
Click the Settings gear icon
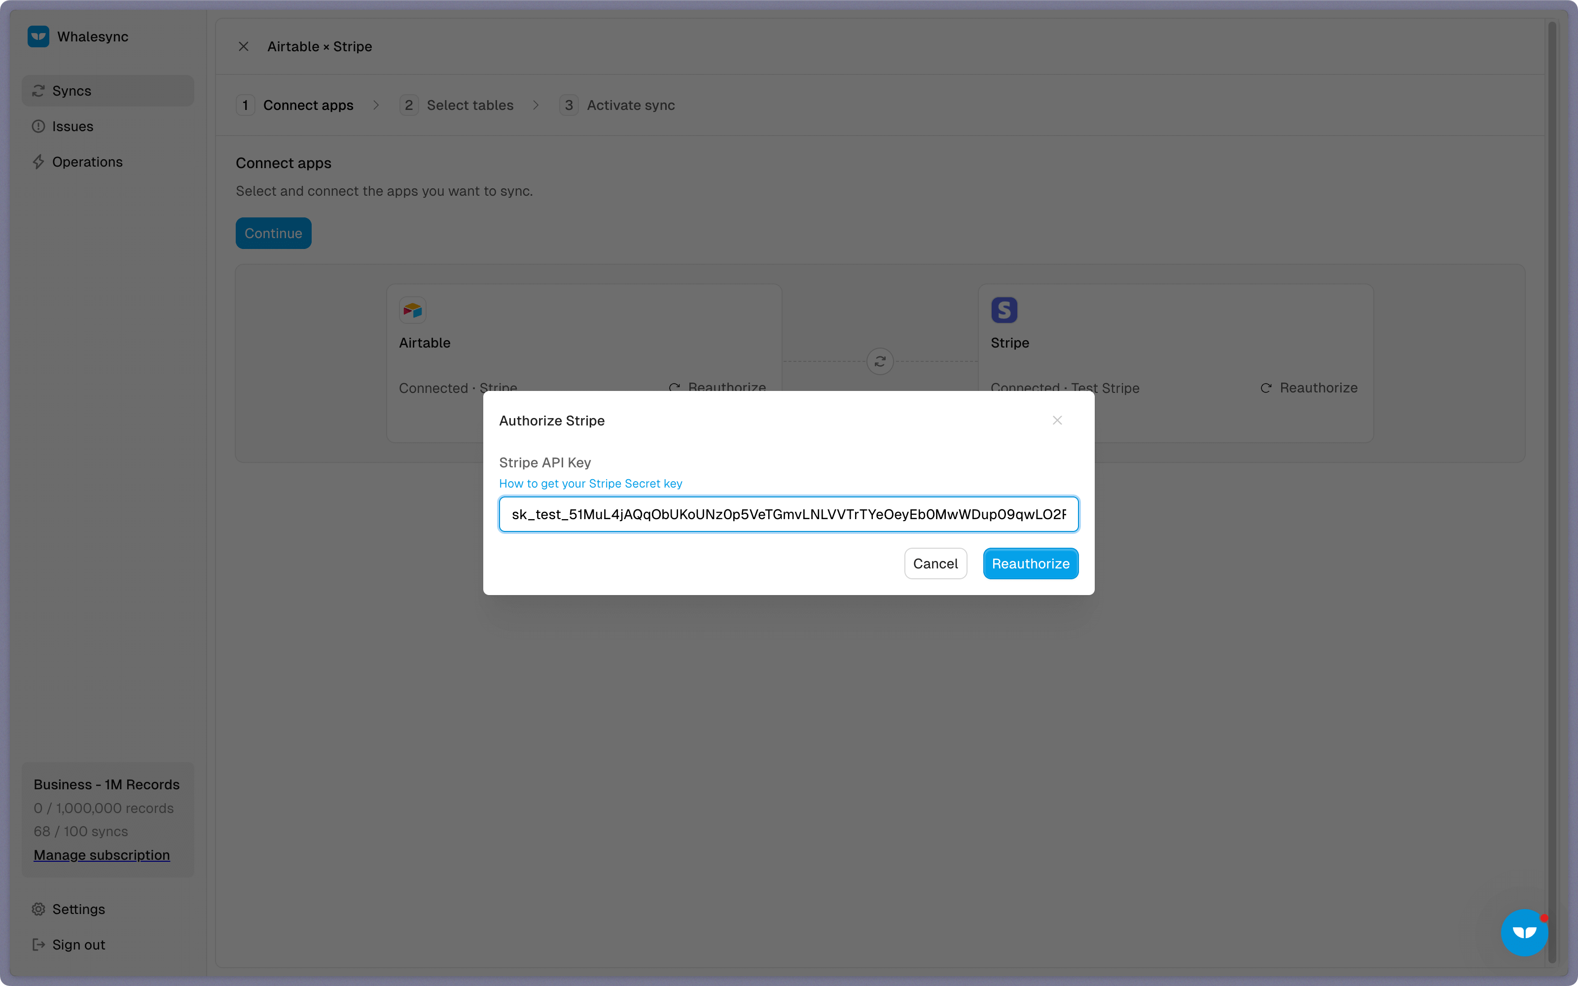click(38, 909)
